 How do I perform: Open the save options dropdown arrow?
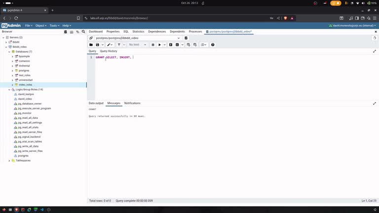click(x=103, y=45)
